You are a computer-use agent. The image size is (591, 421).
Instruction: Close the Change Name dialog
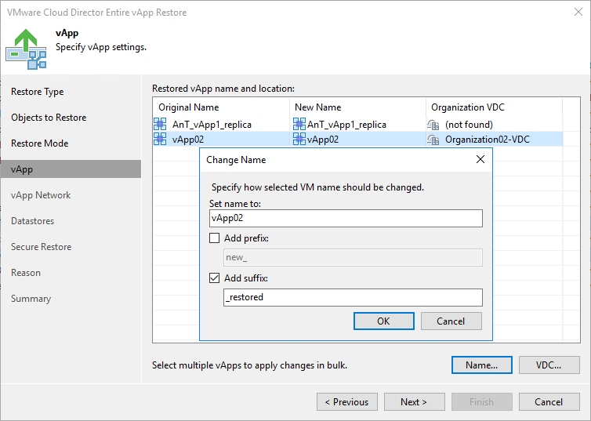click(x=480, y=159)
